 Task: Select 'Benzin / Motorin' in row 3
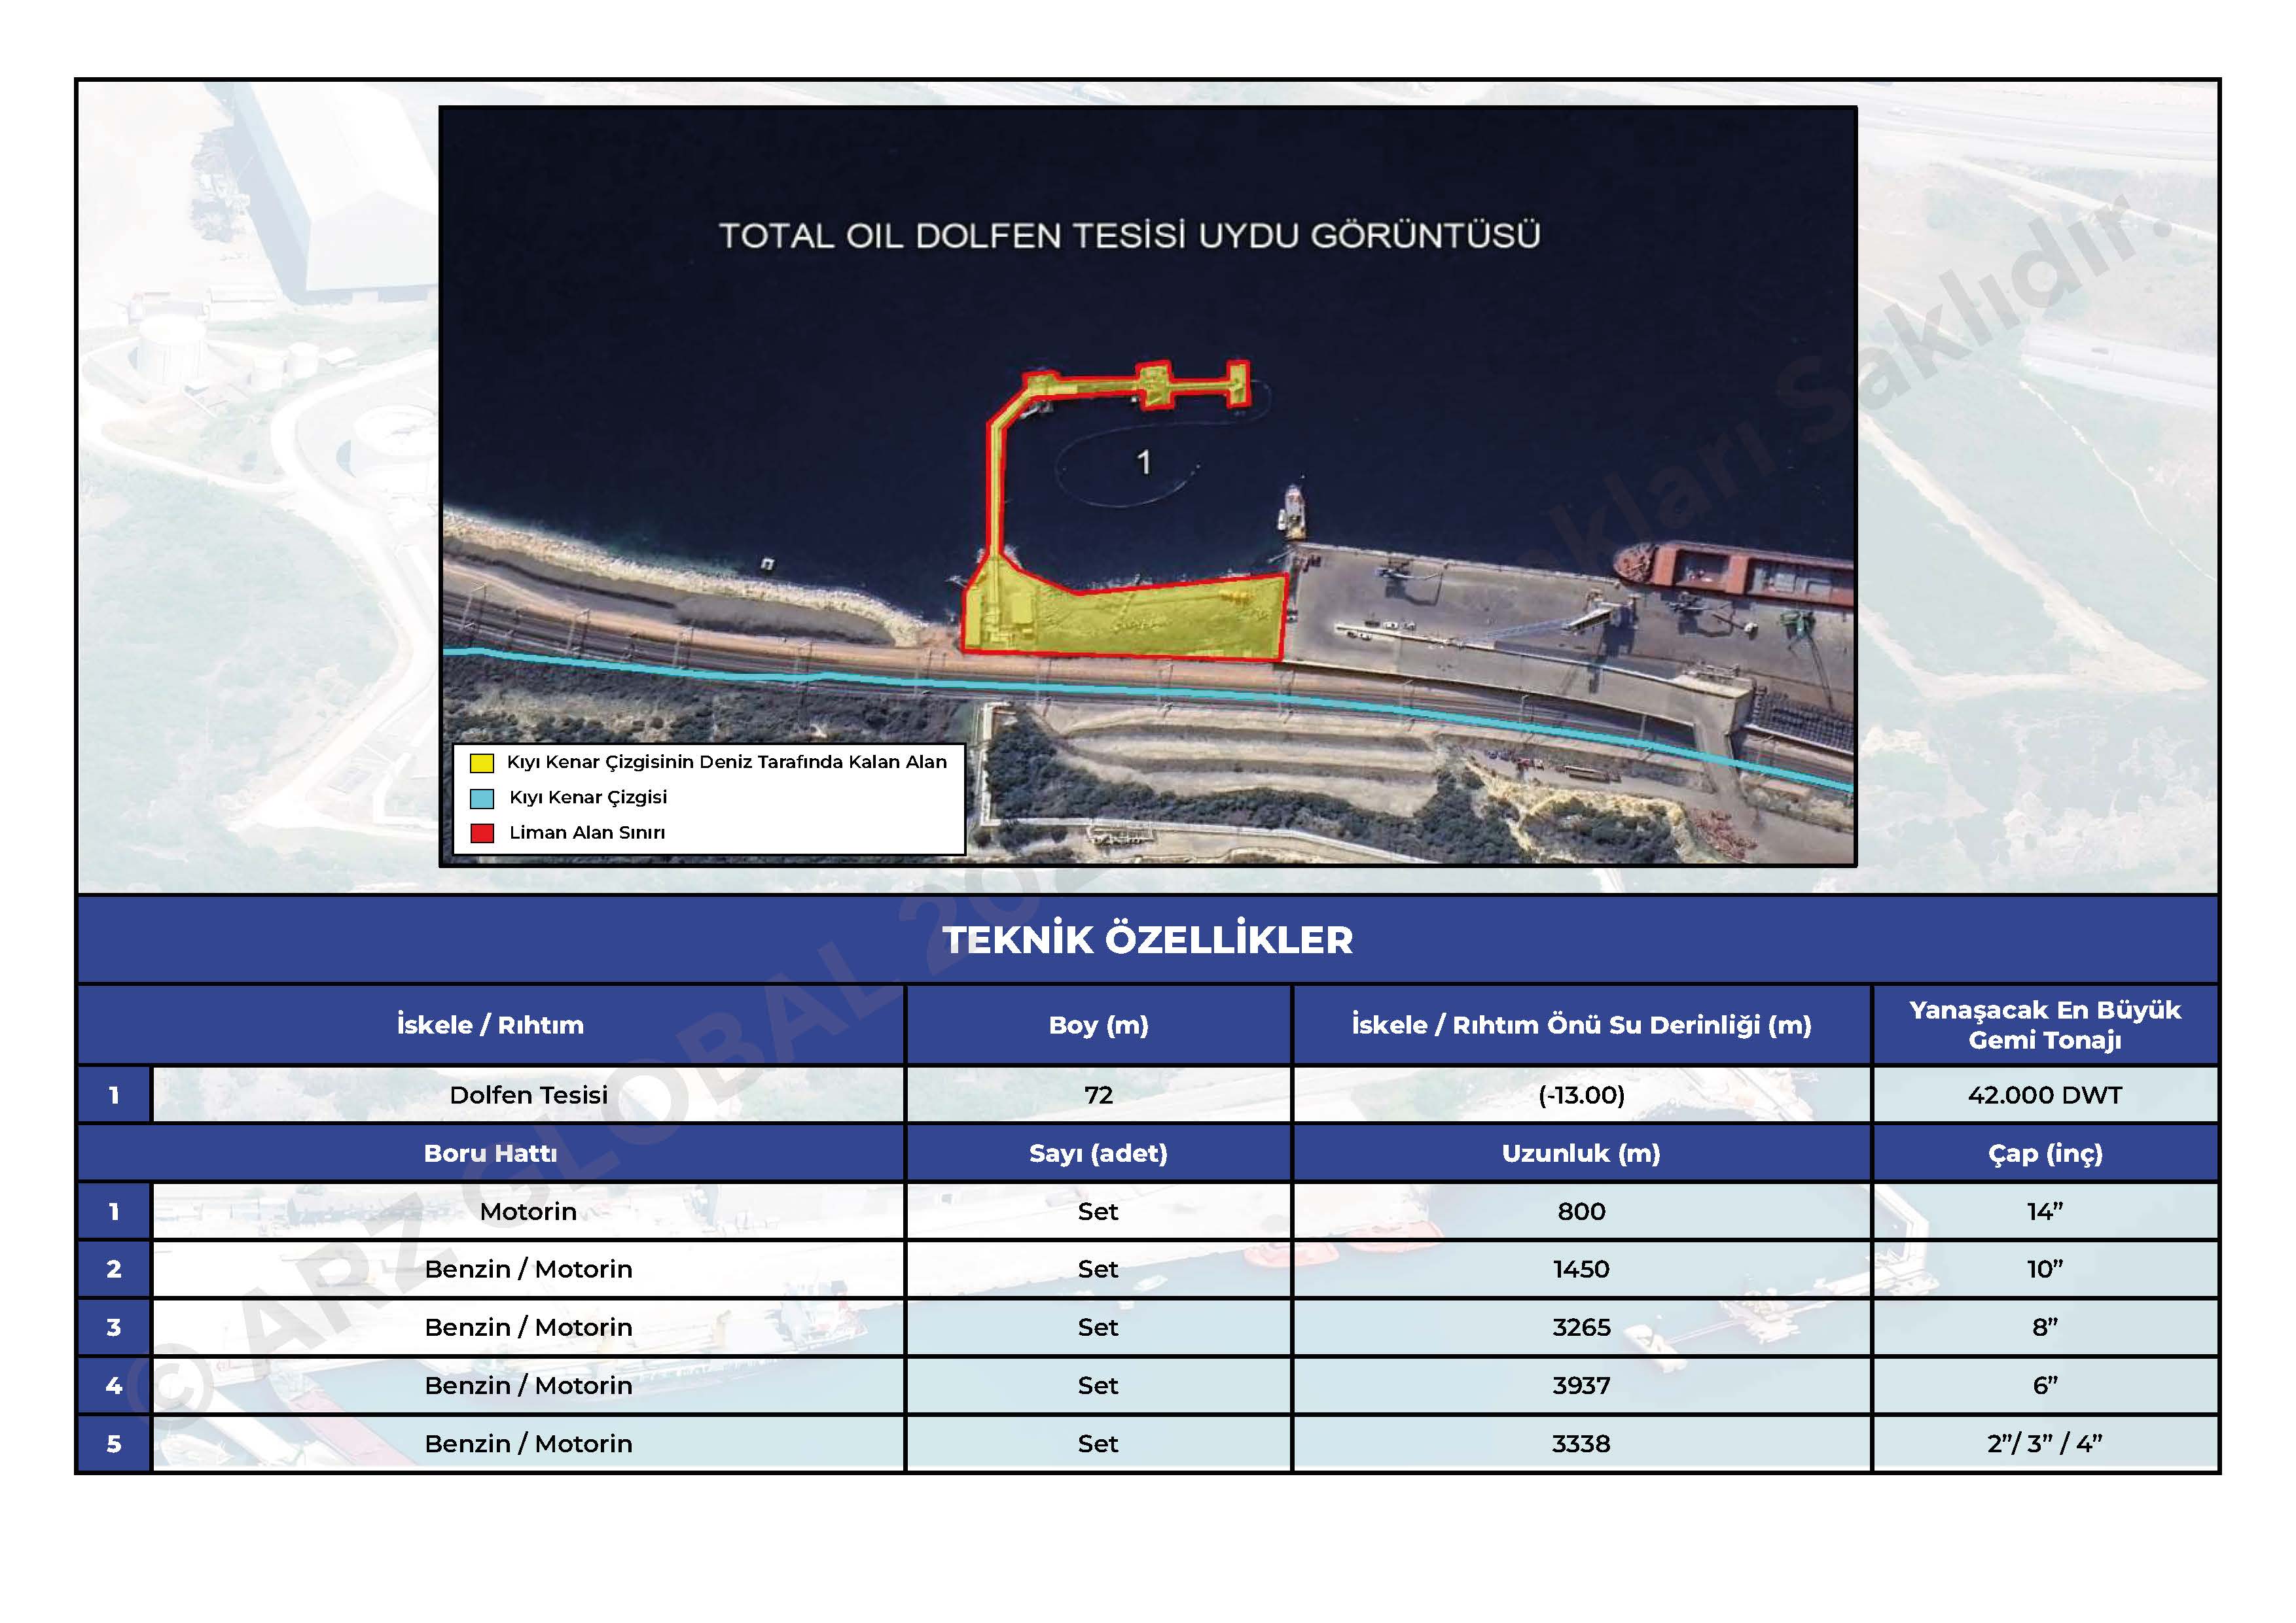click(528, 1327)
